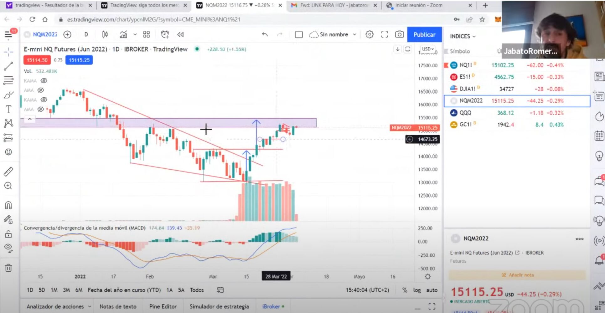605x313 pixels.
Task: Switch to the Pine Editor tab
Action: tap(163, 306)
